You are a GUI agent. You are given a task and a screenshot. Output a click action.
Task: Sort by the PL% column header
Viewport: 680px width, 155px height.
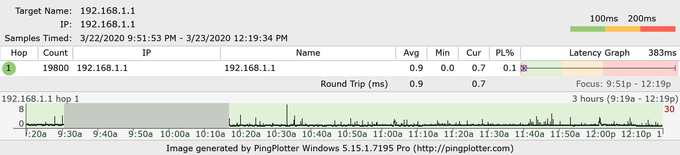505,53
